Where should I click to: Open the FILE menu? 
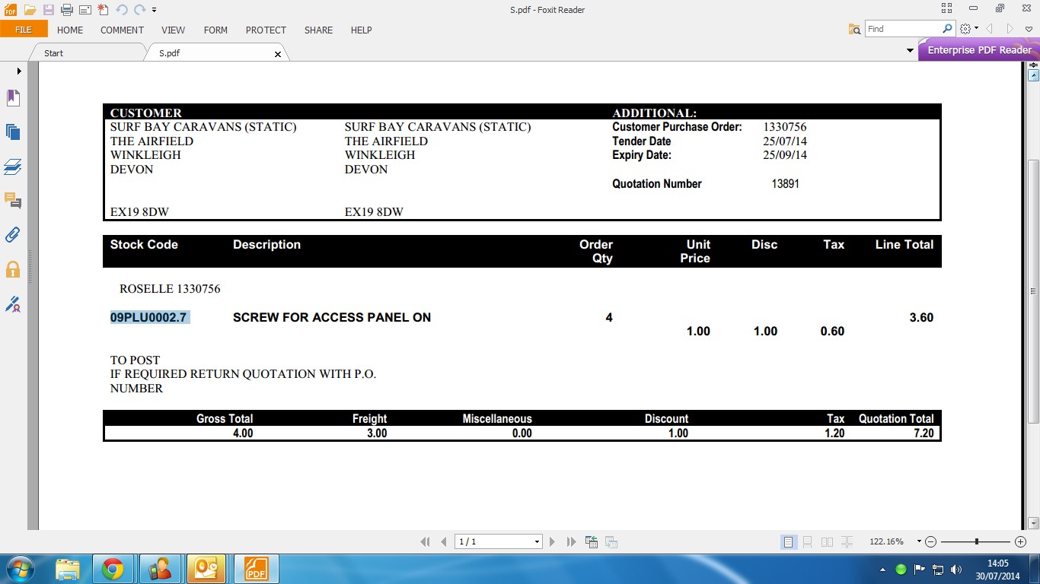24,30
